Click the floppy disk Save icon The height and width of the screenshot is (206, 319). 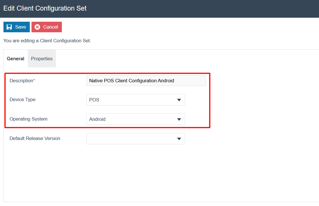coord(10,27)
